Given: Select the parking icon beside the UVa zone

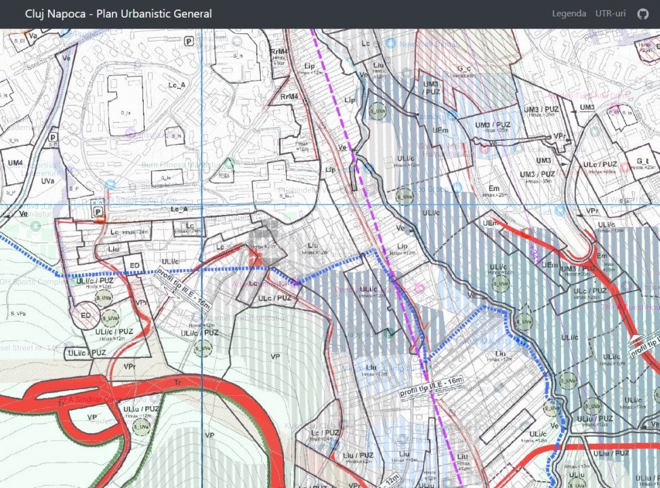Looking at the screenshot, I should (x=53, y=138).
